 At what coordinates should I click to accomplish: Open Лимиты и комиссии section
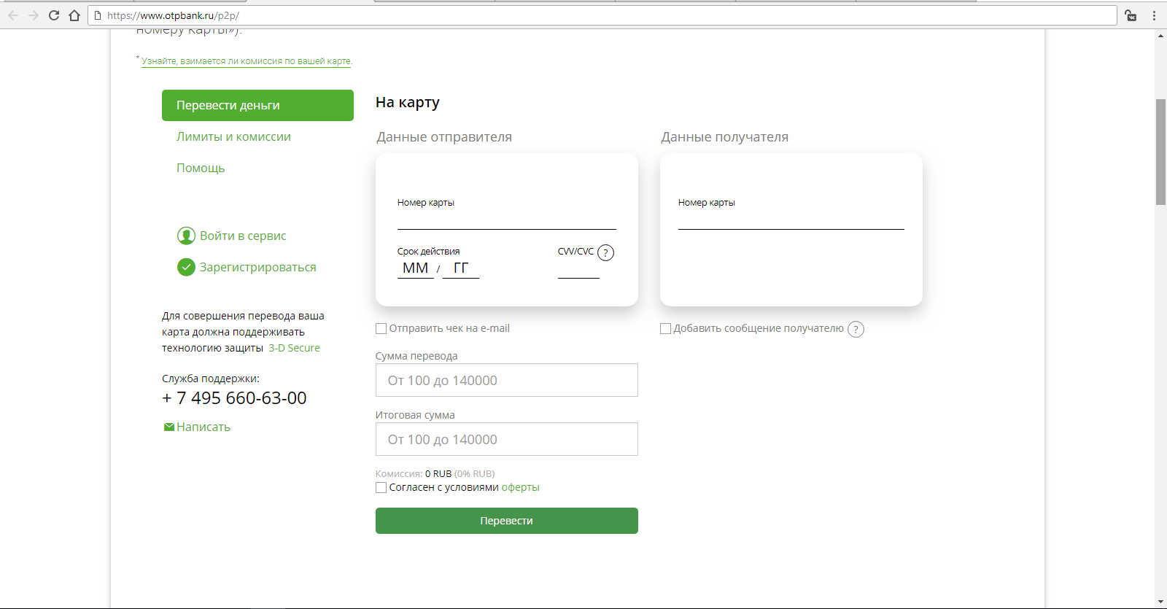(233, 137)
